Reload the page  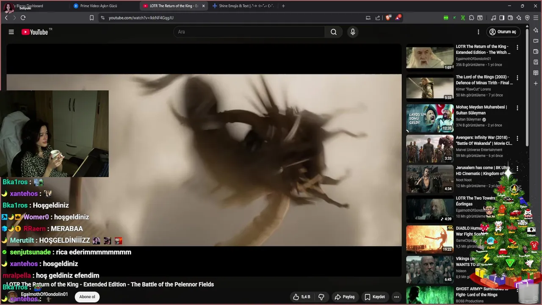tap(23, 18)
